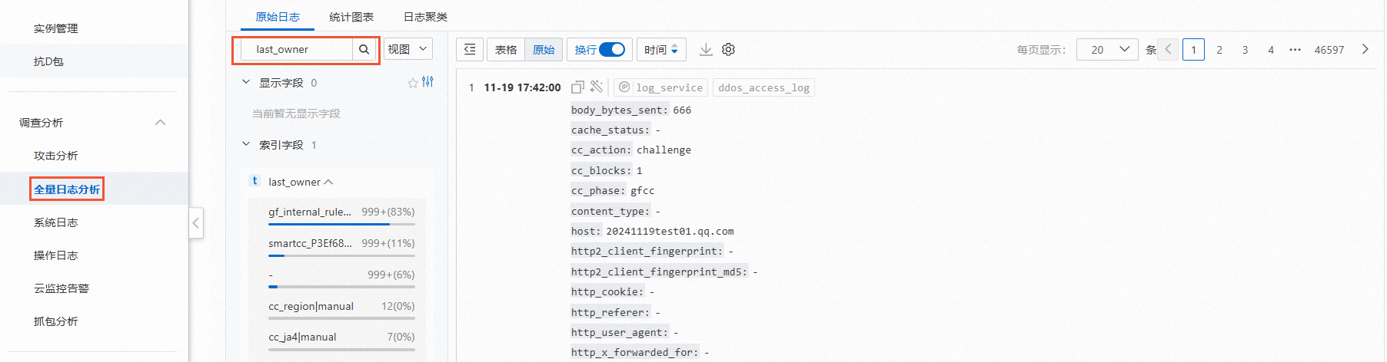Click the body_bytes_sent: field key

[x=620, y=110]
